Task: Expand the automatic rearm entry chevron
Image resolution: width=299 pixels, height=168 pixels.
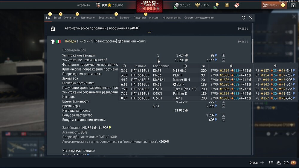Action: coord(149,32)
